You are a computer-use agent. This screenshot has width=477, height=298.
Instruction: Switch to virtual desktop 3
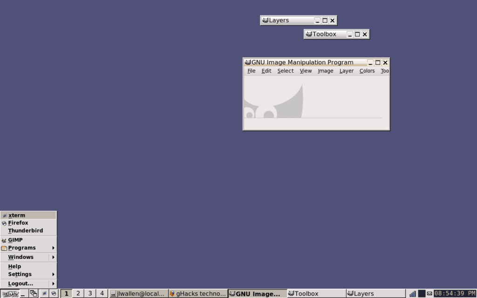tap(90, 293)
